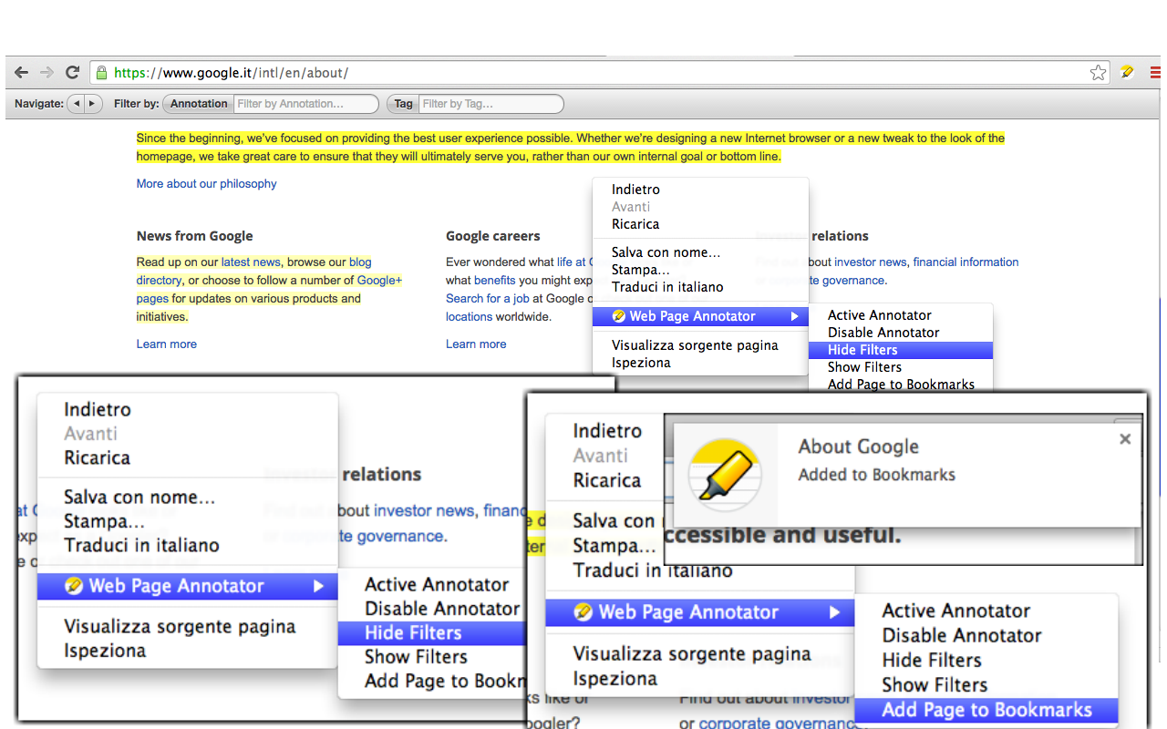The width and height of the screenshot is (1167, 729).
Task: Click highlighted Hide Filters in left enlarged submenu
Action: (x=431, y=632)
